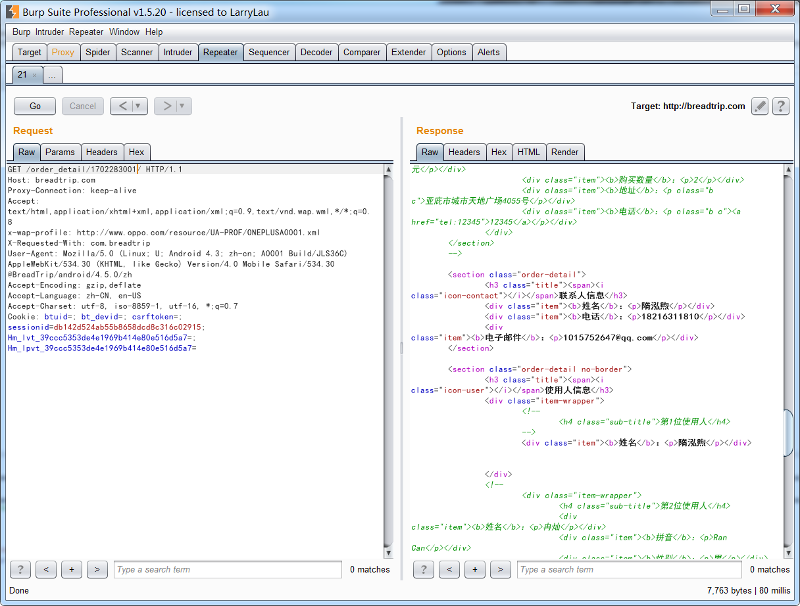Click the Target: http://breadtrip.com label
The width and height of the screenshot is (800, 606).
click(x=688, y=106)
